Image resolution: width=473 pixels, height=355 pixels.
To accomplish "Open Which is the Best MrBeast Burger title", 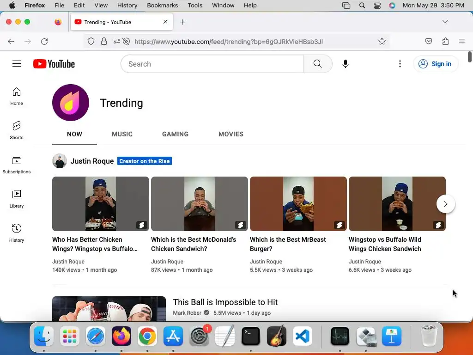I will [x=288, y=244].
